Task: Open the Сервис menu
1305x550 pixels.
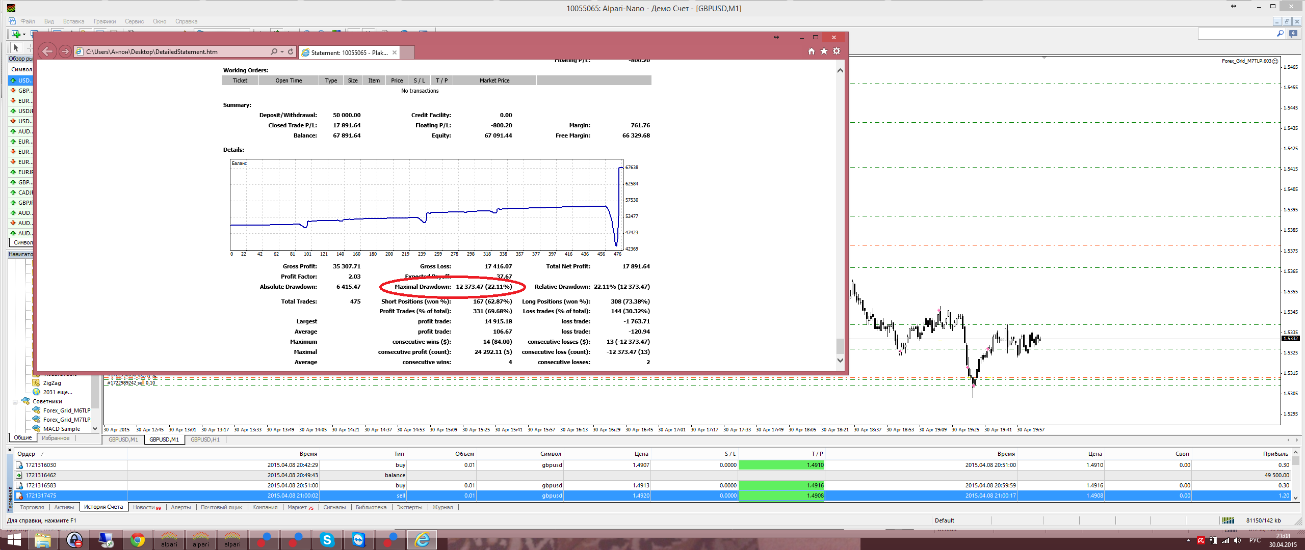Action: [134, 21]
